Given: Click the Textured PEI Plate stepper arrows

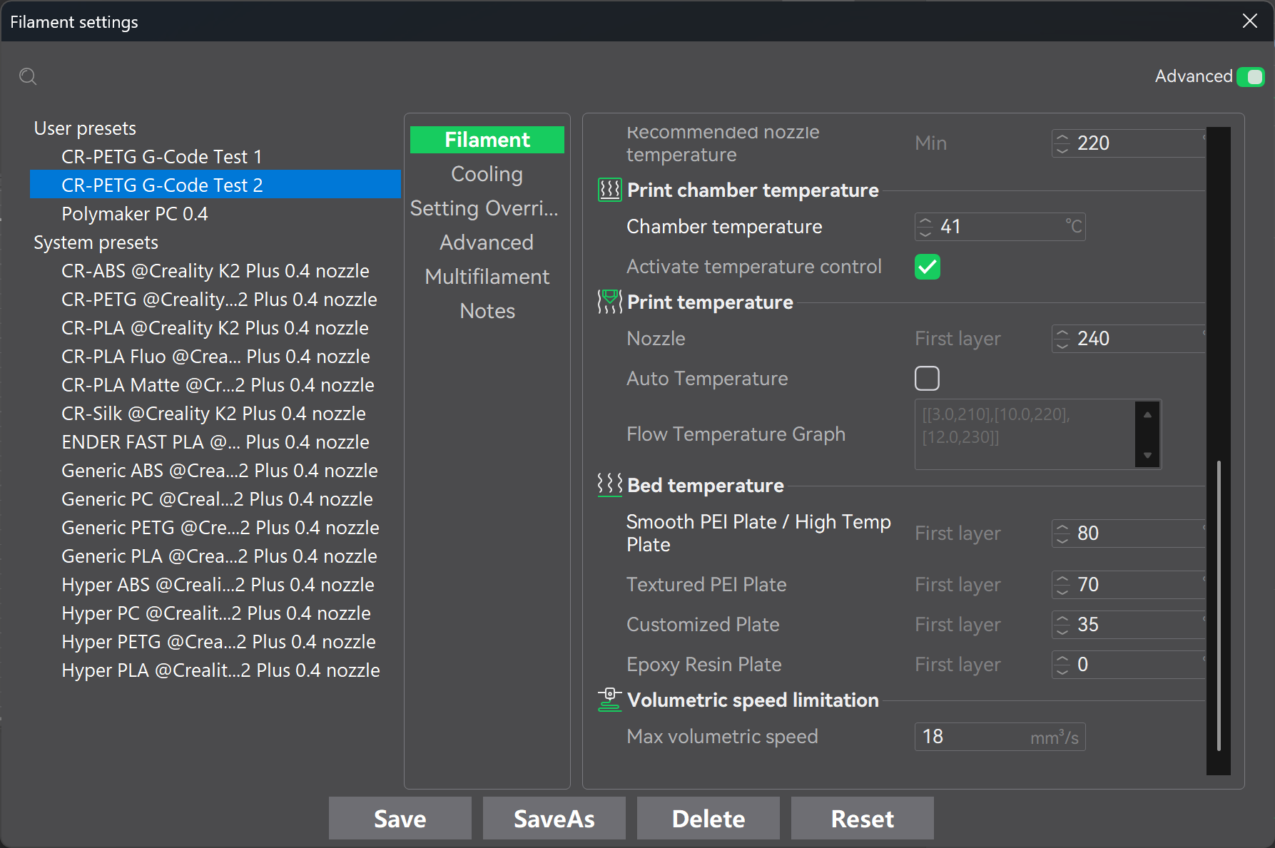Looking at the screenshot, I should pyautogui.click(x=1062, y=585).
